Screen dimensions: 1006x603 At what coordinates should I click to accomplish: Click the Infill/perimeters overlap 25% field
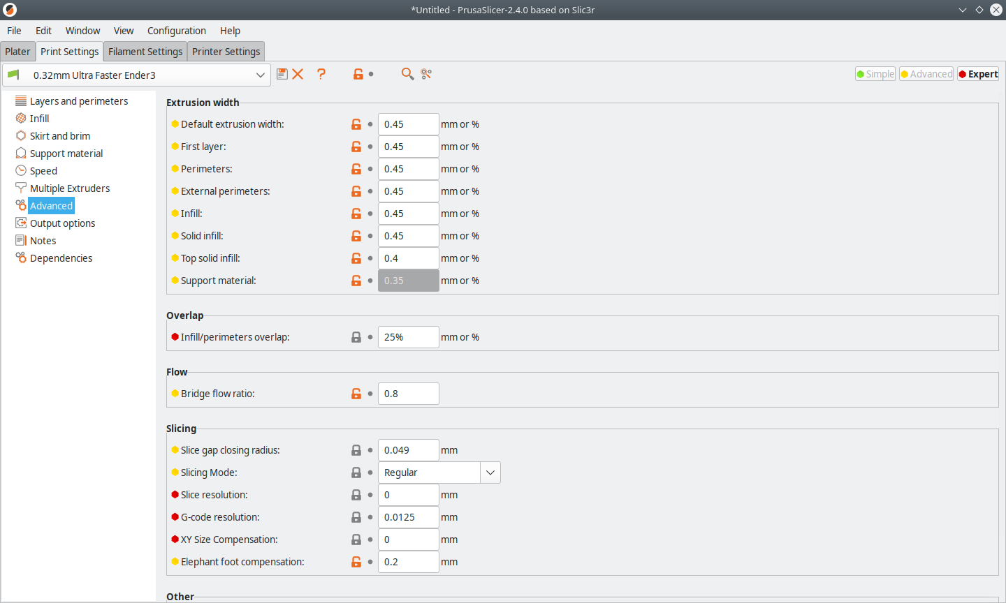point(409,337)
